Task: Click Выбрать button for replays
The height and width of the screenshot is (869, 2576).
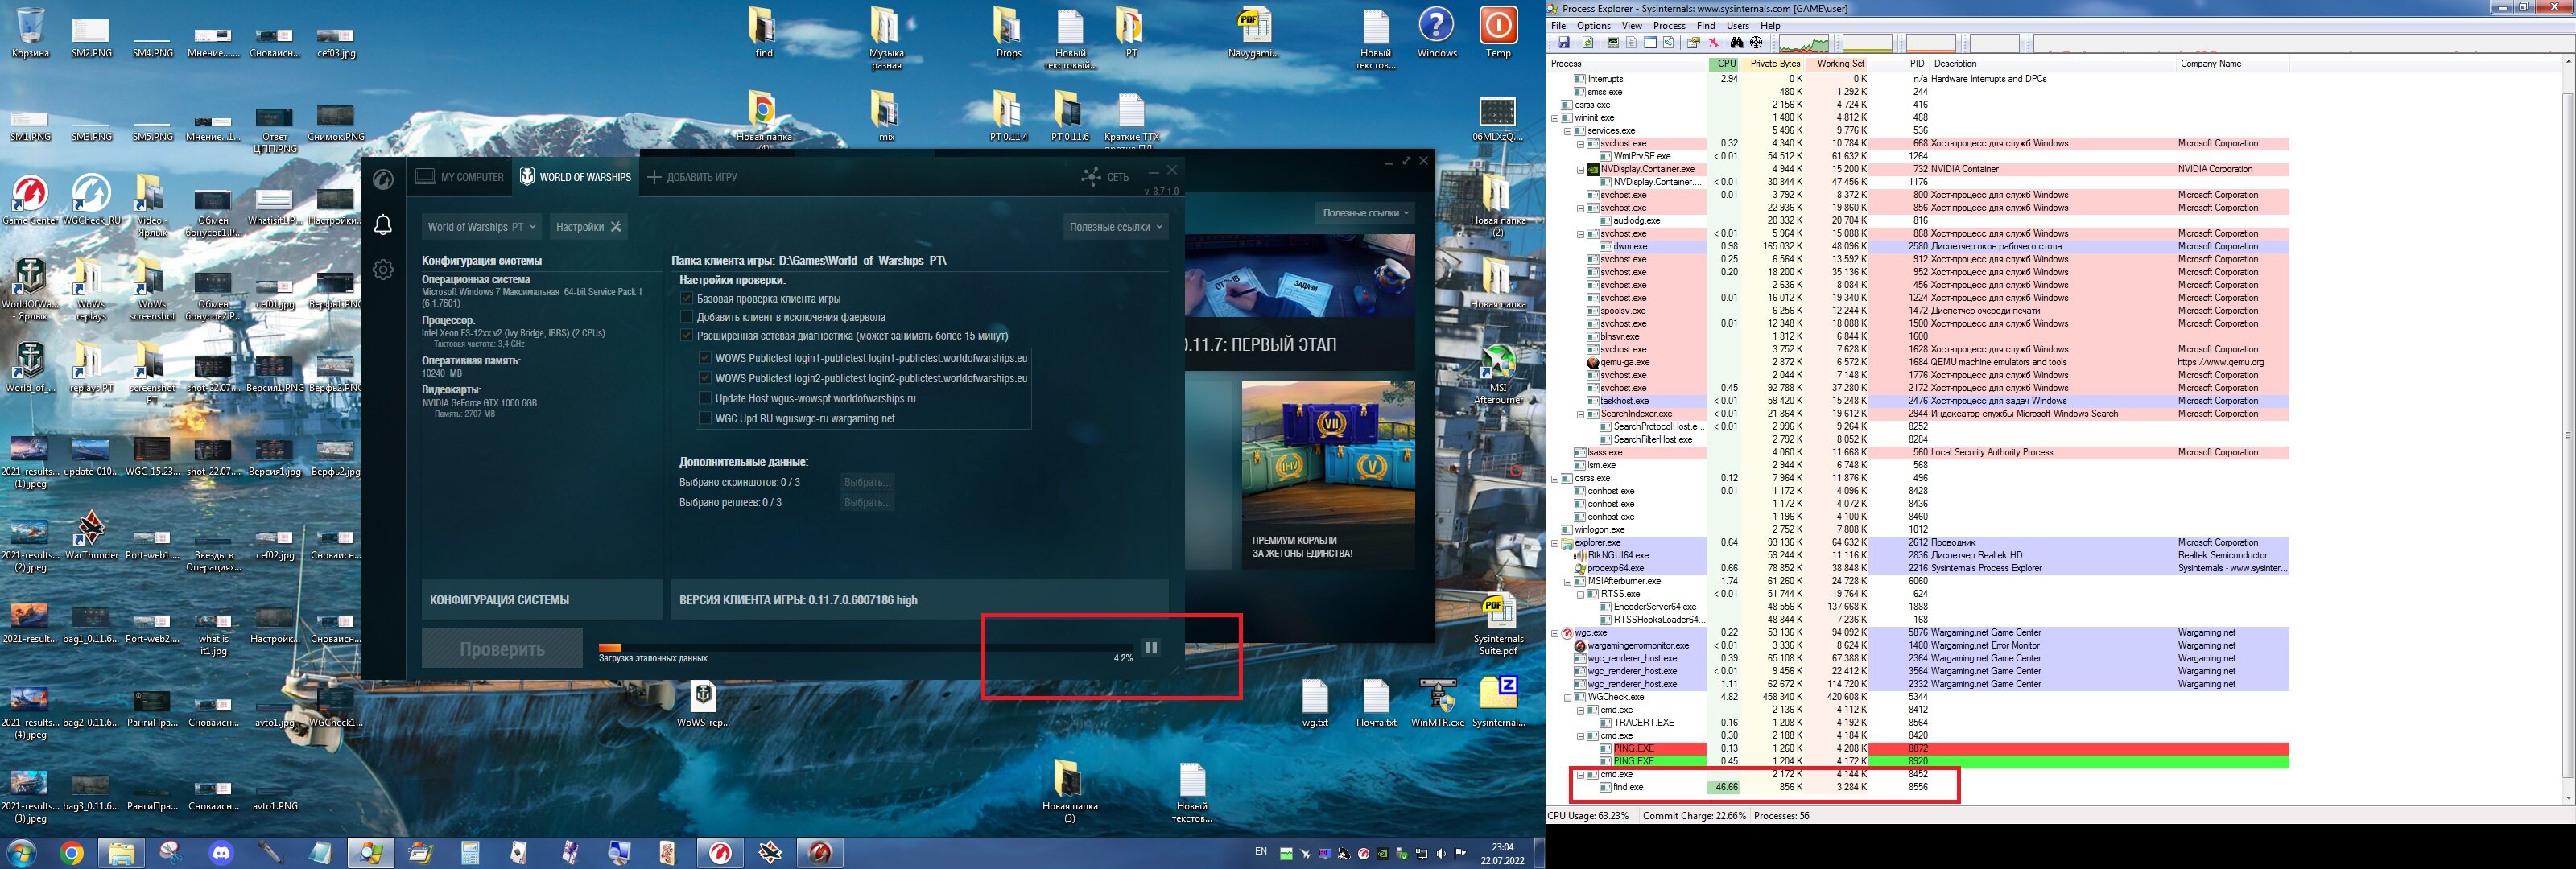Action: [x=866, y=502]
